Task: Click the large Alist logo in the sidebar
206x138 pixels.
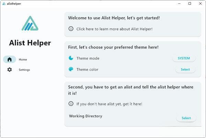Action: [x=30, y=23]
